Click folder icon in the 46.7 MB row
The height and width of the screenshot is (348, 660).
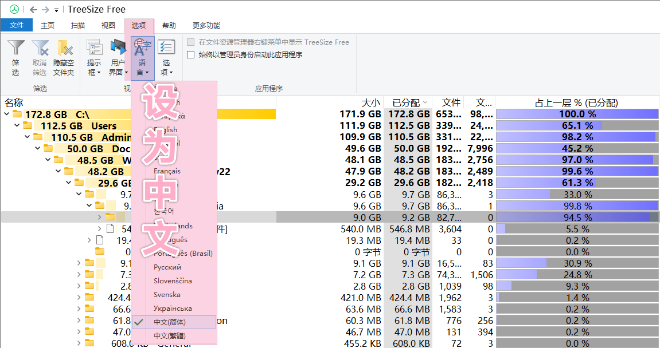(x=89, y=331)
